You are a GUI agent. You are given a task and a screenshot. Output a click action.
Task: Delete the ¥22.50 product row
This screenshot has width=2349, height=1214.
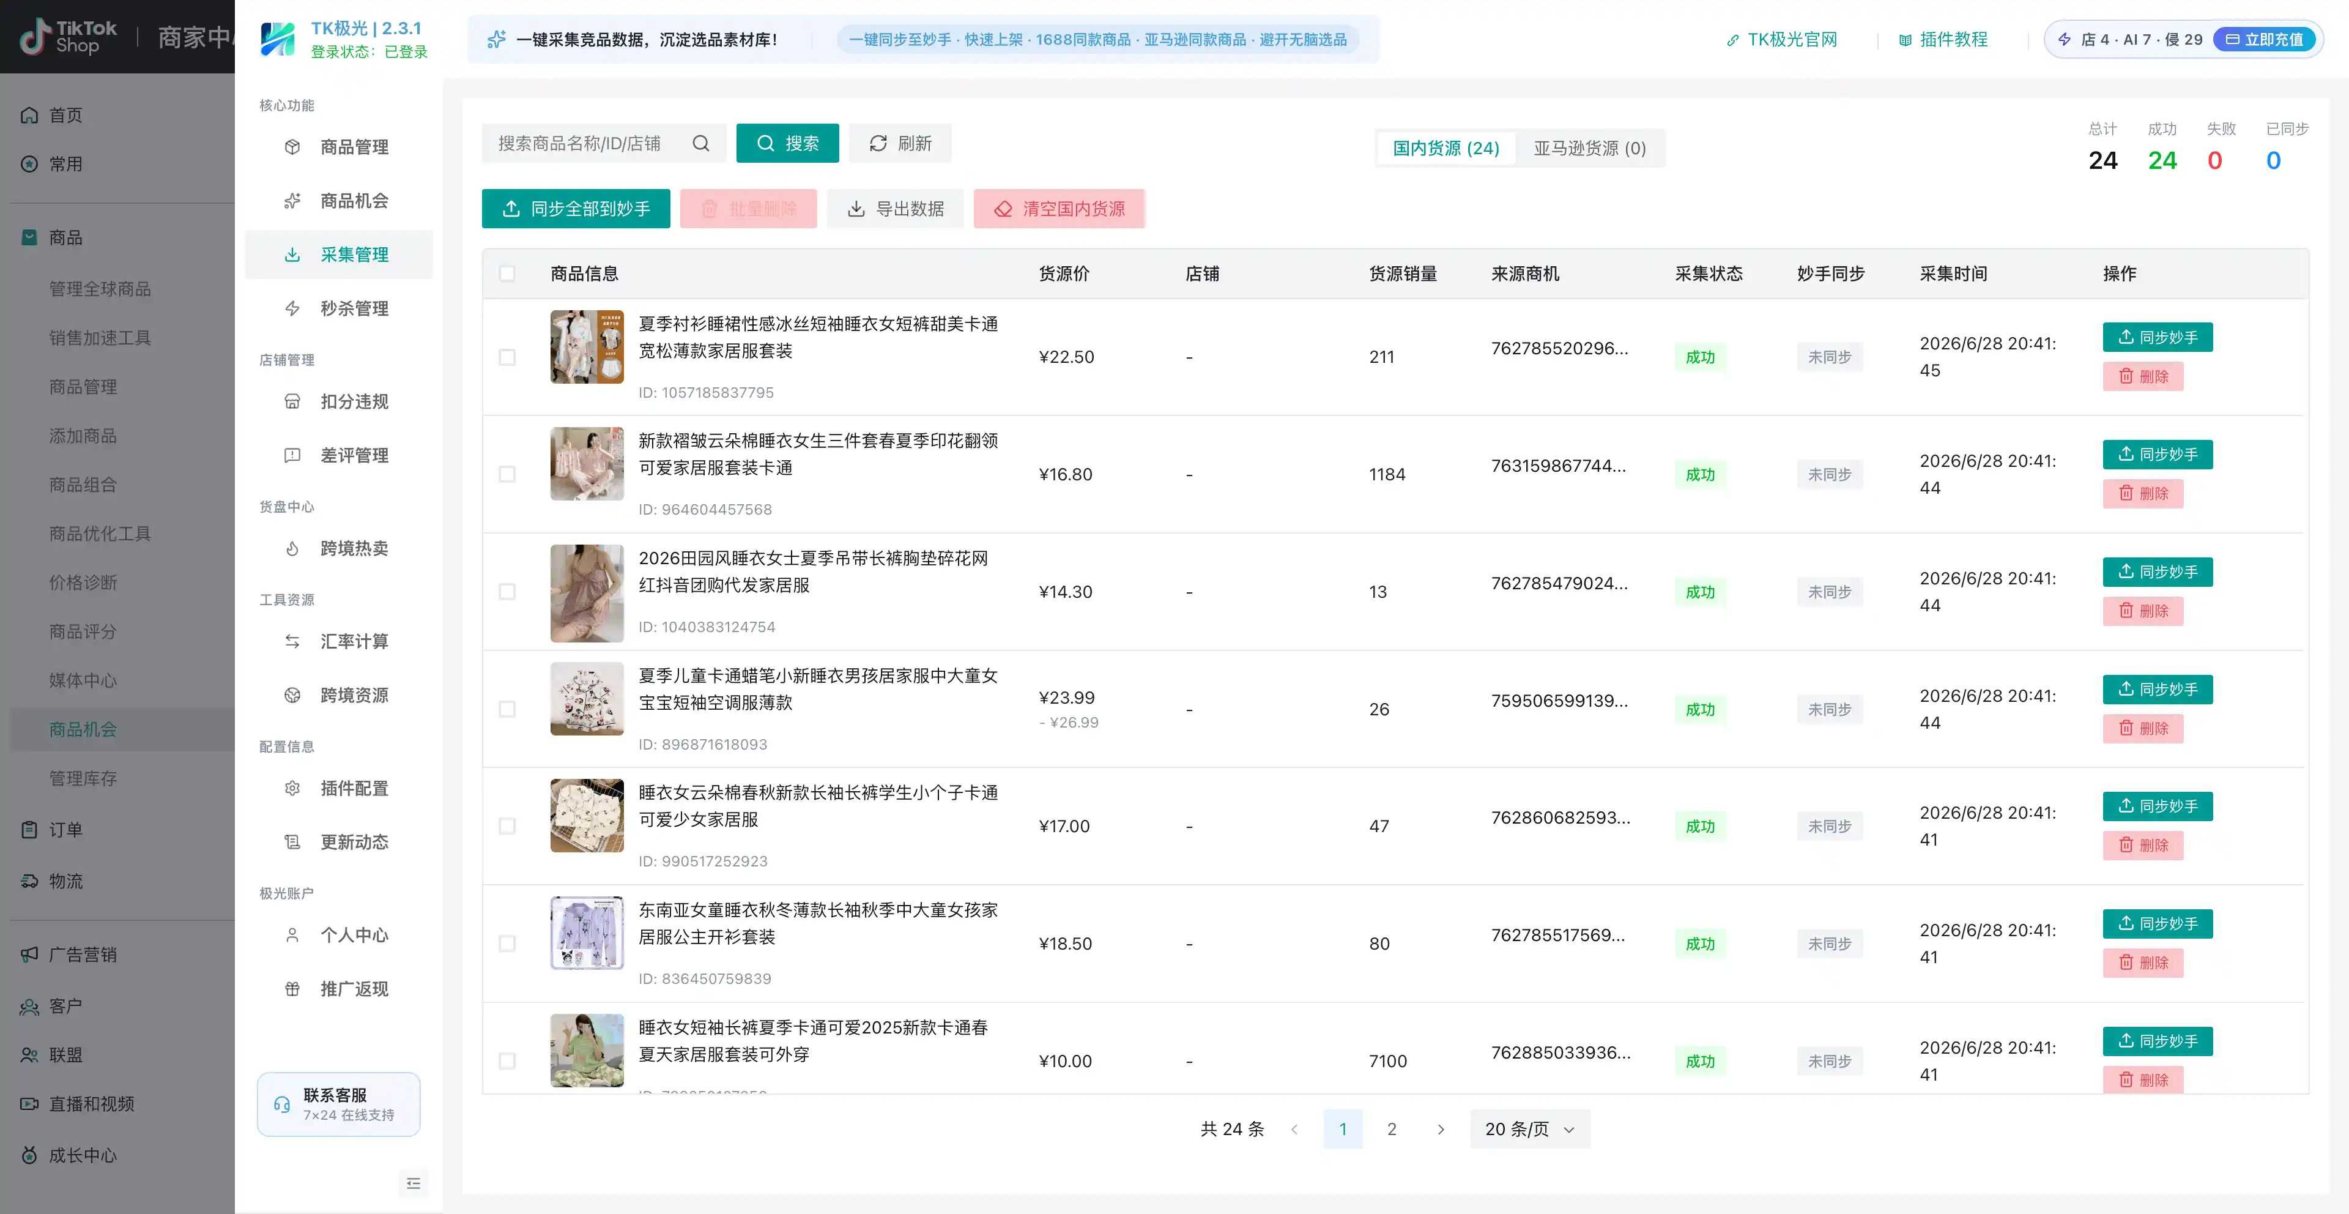click(x=2143, y=377)
